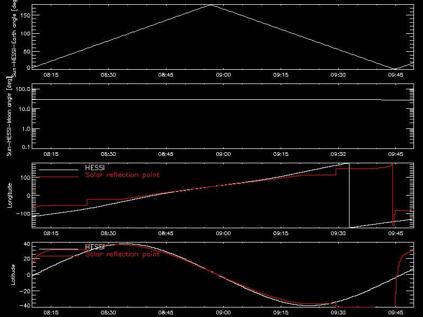Select the "-100" tick on the Longitude plot

pos(23,213)
